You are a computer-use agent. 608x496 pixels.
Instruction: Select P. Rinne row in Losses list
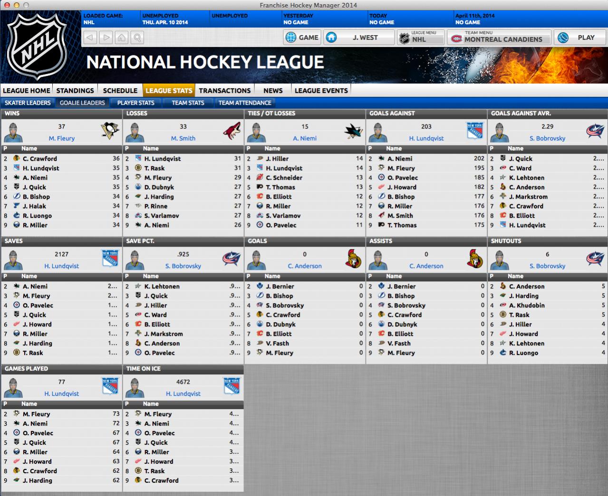[183, 206]
